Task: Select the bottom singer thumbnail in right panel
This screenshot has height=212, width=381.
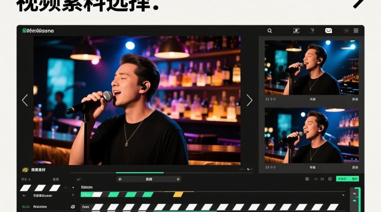Action: [312, 135]
